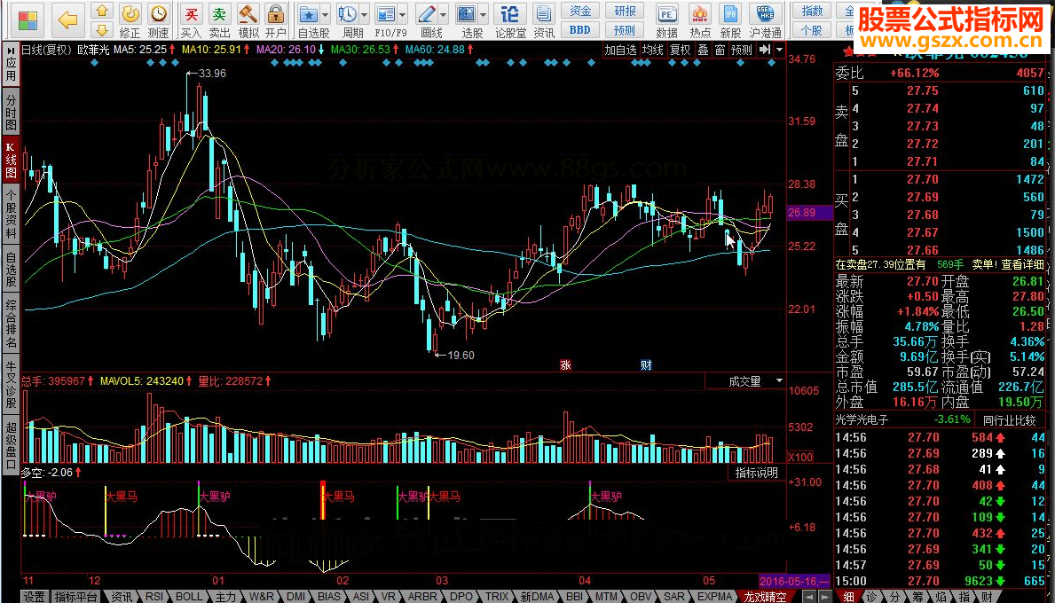Image resolution: width=1055 pixels, height=603 pixels.
Task: Expand the 周期 period dropdown arrow
Action: coord(365,15)
